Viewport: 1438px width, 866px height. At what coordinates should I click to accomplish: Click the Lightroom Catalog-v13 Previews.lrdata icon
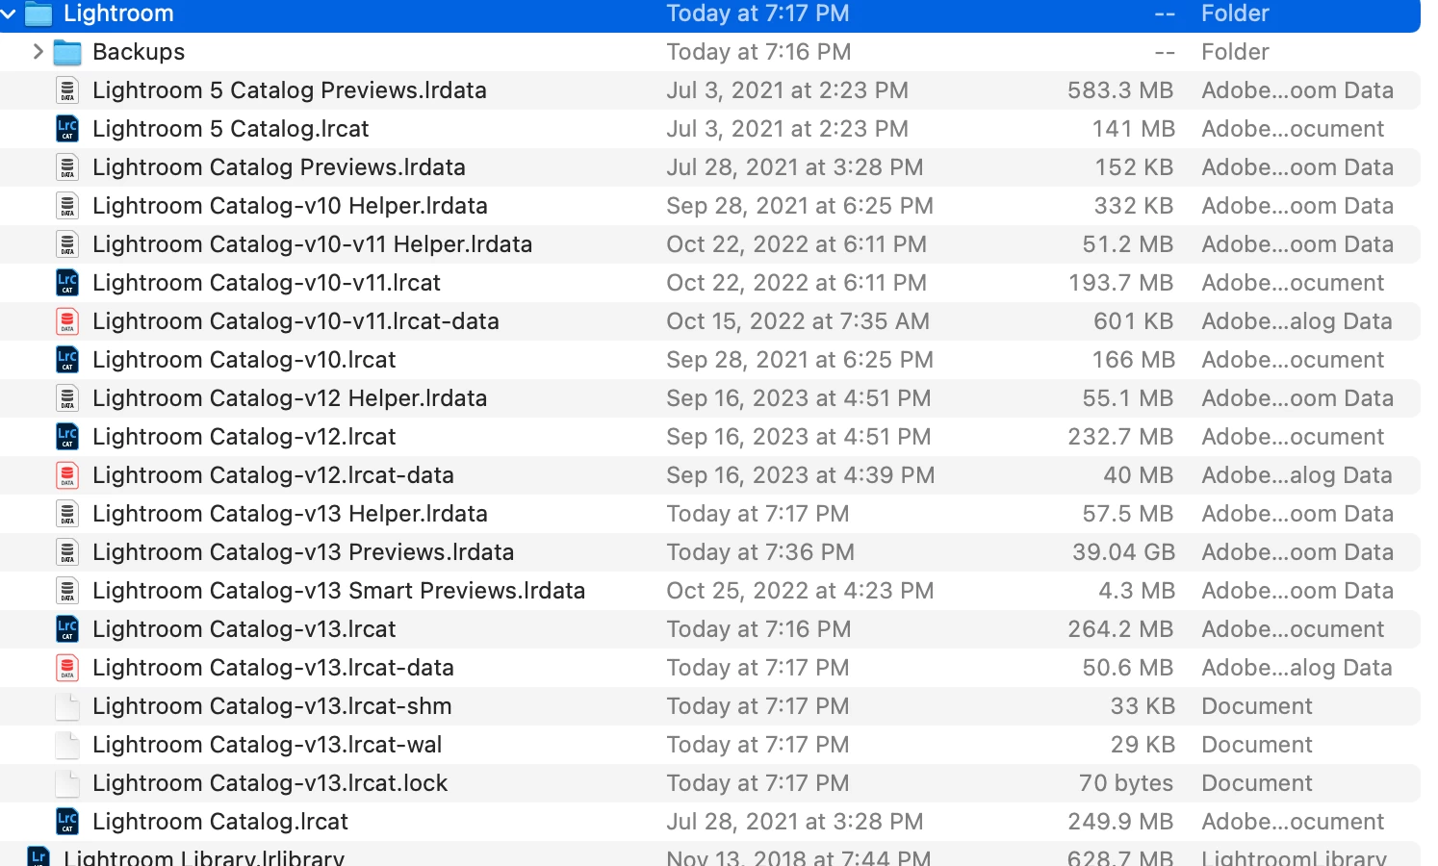(x=67, y=552)
